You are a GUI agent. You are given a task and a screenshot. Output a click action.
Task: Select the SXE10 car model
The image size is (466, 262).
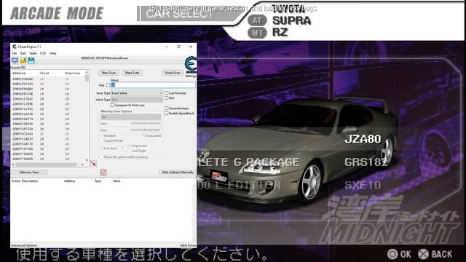[x=363, y=186]
